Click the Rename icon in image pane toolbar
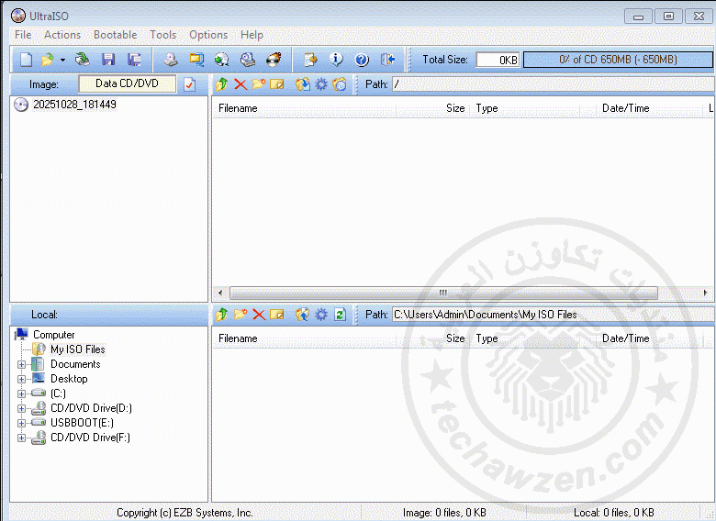 point(276,84)
